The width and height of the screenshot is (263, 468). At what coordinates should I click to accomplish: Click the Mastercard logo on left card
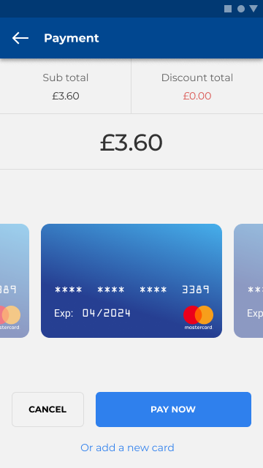[9, 317]
